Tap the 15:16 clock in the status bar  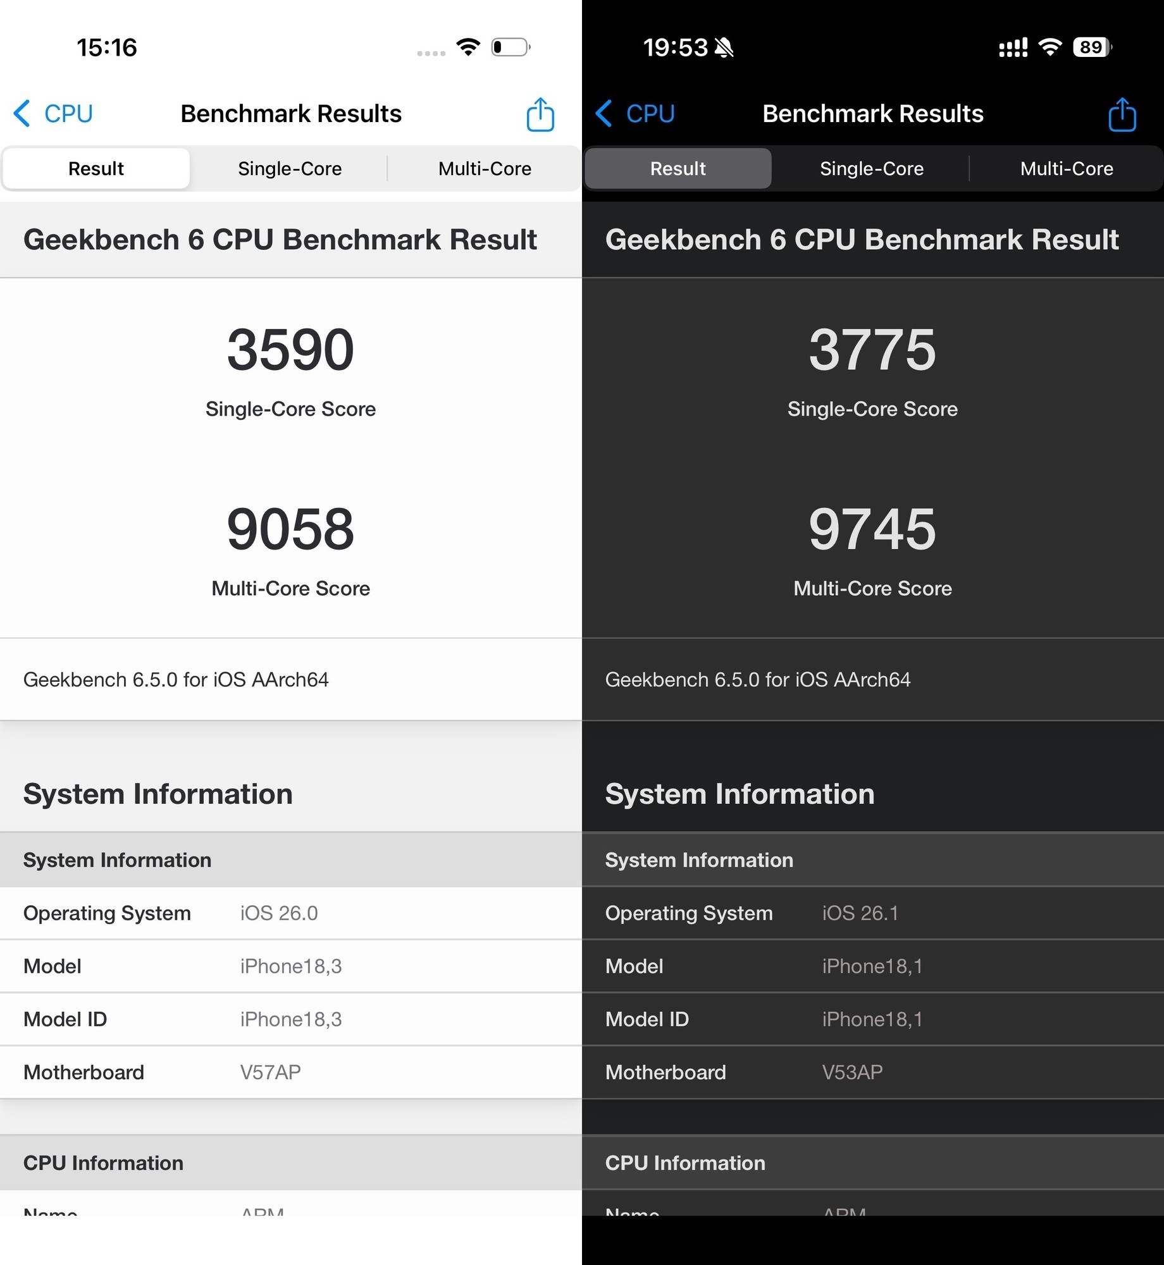click(x=108, y=46)
